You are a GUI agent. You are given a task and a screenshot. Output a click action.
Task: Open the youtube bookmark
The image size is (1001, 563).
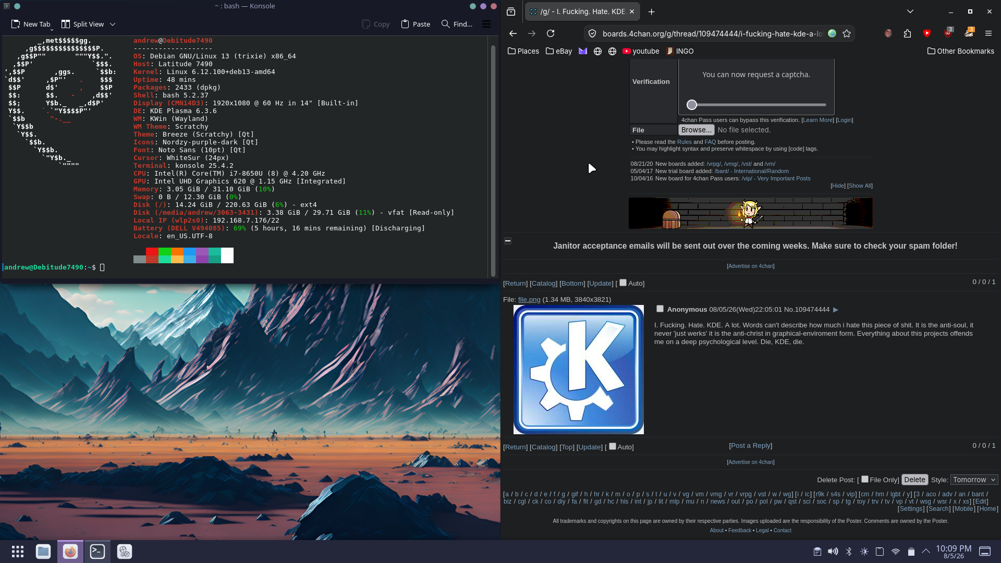click(641, 51)
